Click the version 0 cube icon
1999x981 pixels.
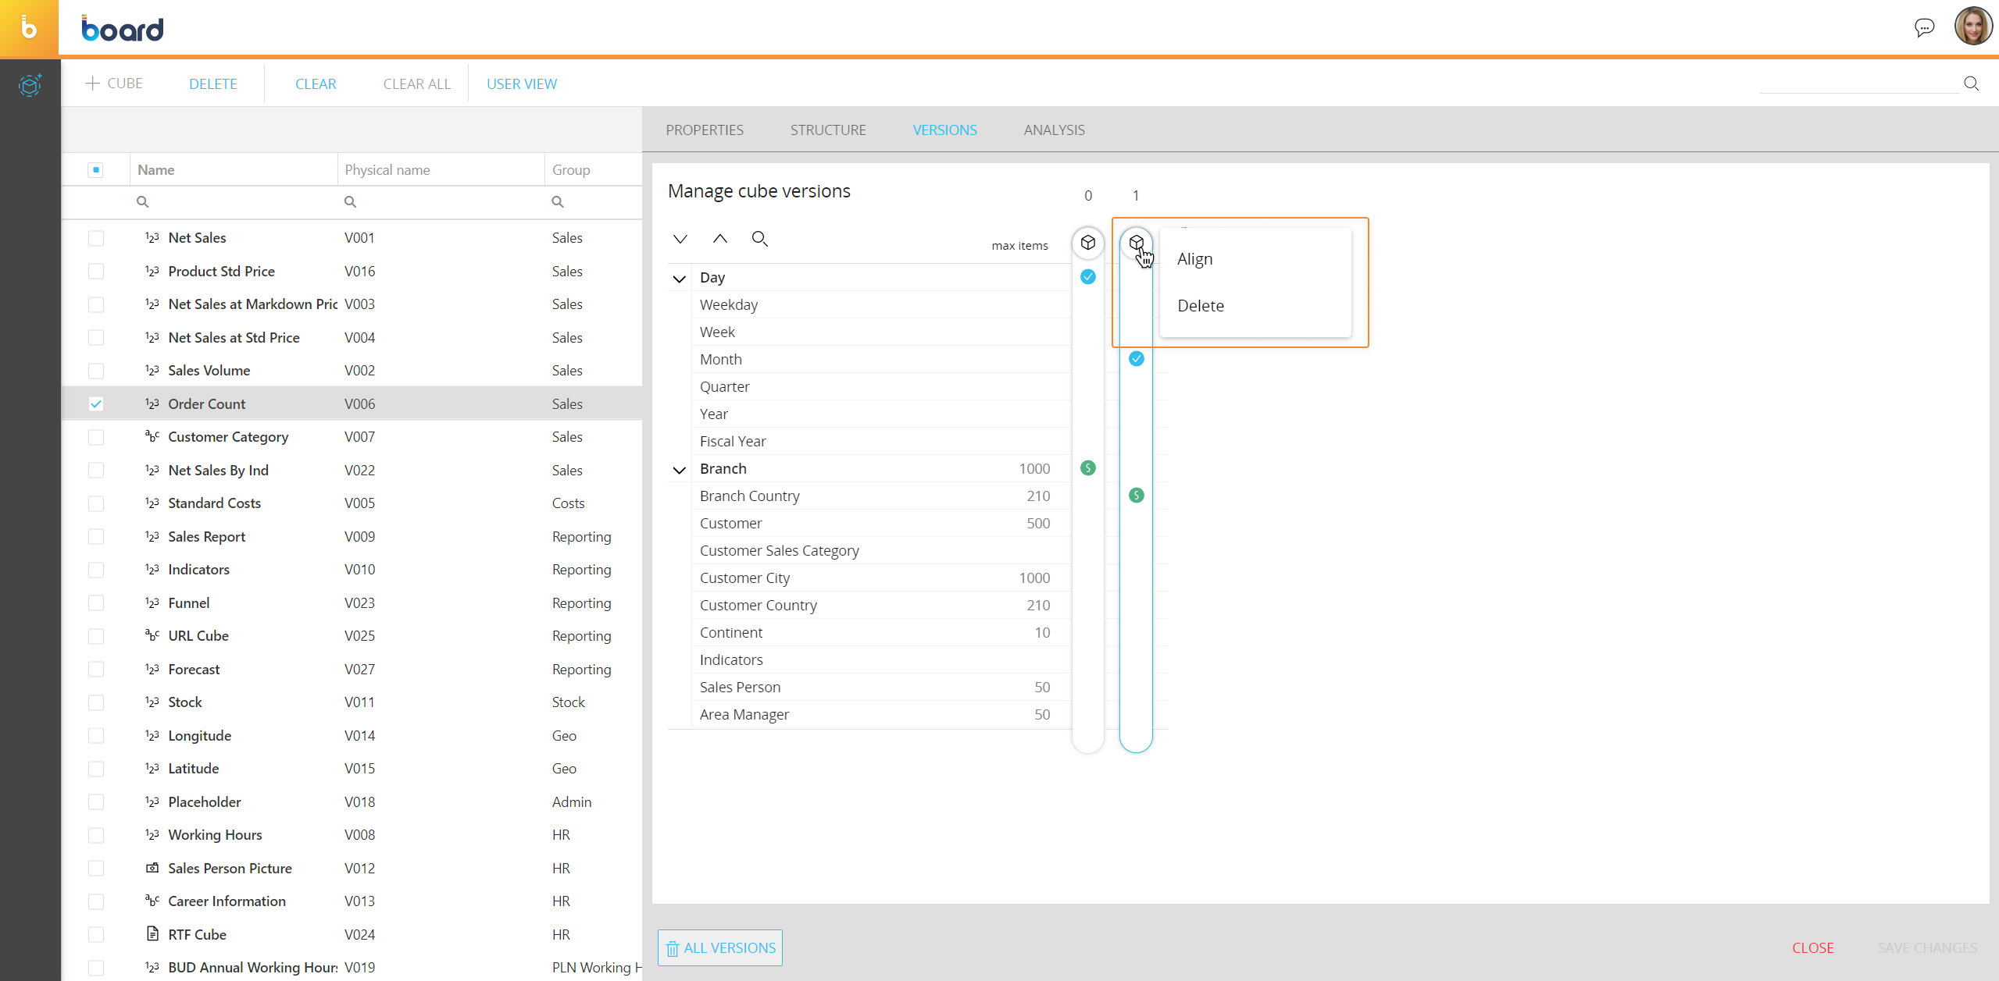tap(1087, 243)
